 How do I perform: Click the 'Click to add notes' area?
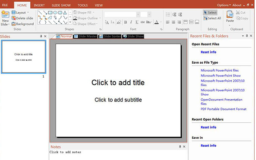[65, 152]
